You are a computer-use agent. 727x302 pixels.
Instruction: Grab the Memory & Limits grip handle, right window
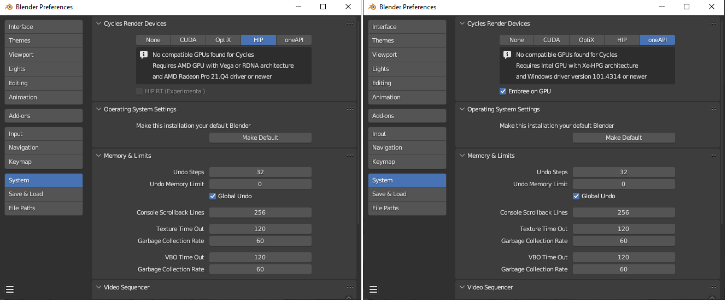pyautogui.click(x=713, y=156)
